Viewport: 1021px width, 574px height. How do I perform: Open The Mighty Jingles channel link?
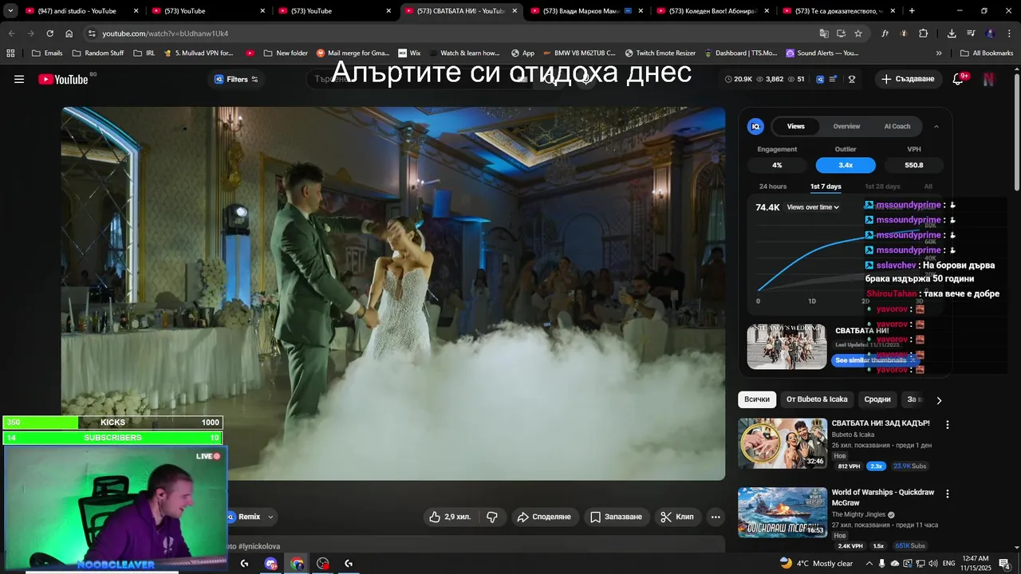859,515
